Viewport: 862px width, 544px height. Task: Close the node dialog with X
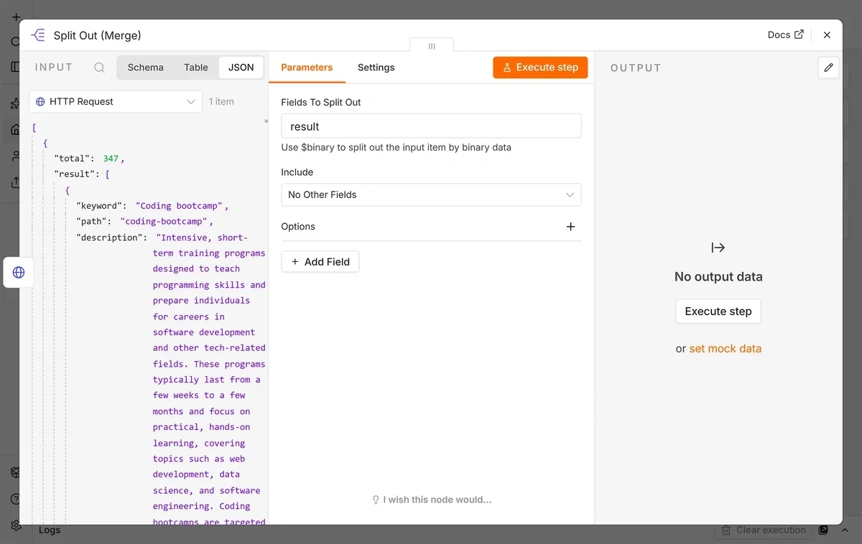click(827, 34)
